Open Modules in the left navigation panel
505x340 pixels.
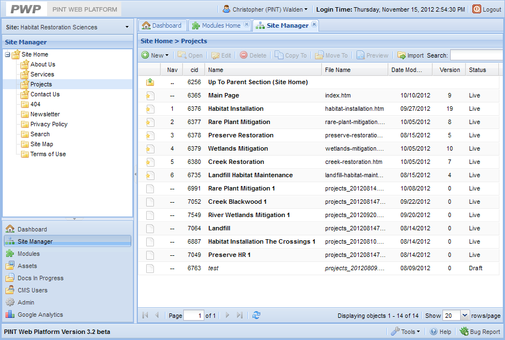pos(68,254)
